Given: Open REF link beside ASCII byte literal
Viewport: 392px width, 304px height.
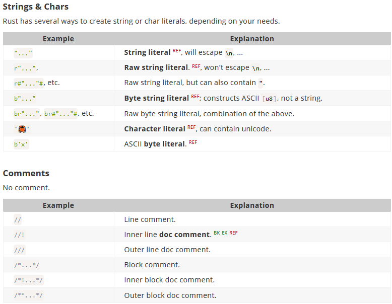Looking at the screenshot, I should pyautogui.click(x=193, y=142).
